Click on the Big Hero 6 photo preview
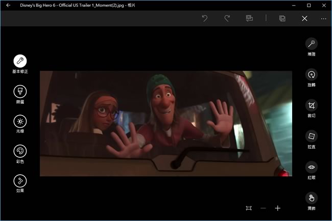Screen dimensions: 332x221 (x=166, y=123)
